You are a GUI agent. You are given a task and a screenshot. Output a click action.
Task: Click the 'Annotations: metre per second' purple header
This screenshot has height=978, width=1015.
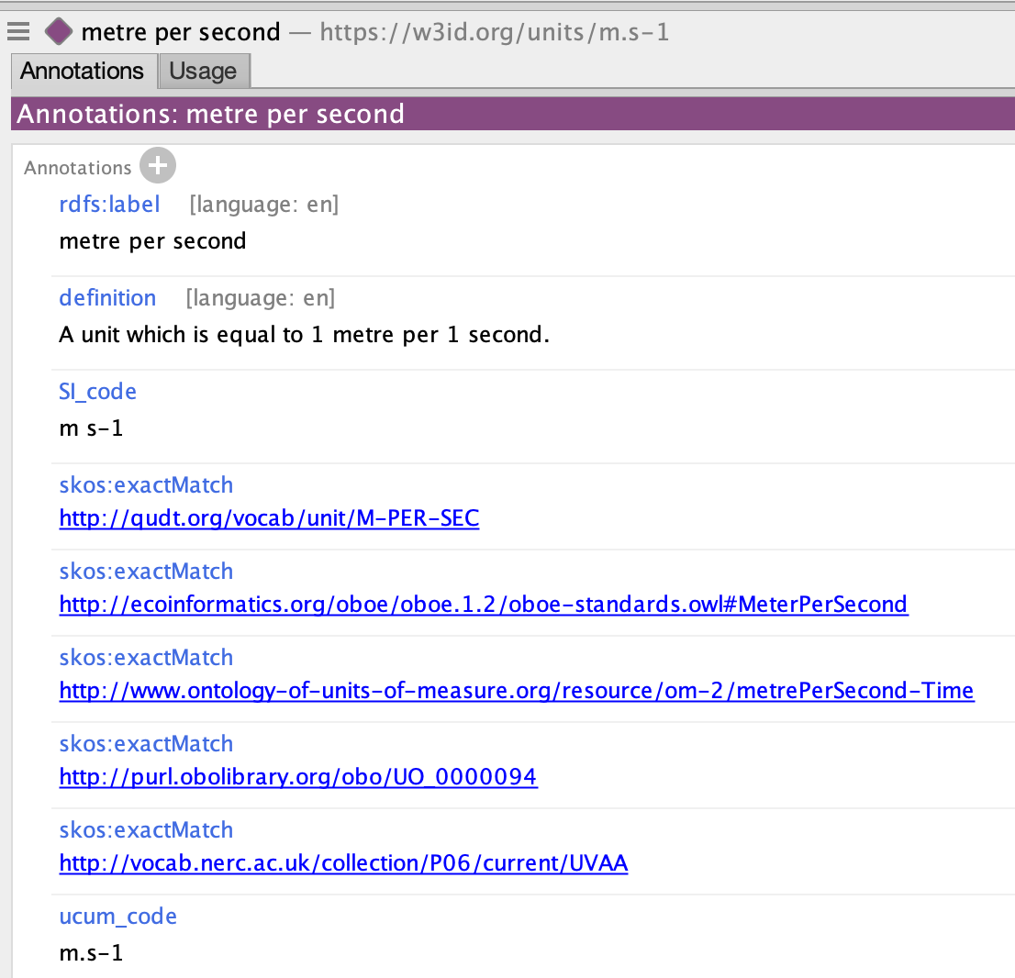pyautogui.click(x=513, y=114)
